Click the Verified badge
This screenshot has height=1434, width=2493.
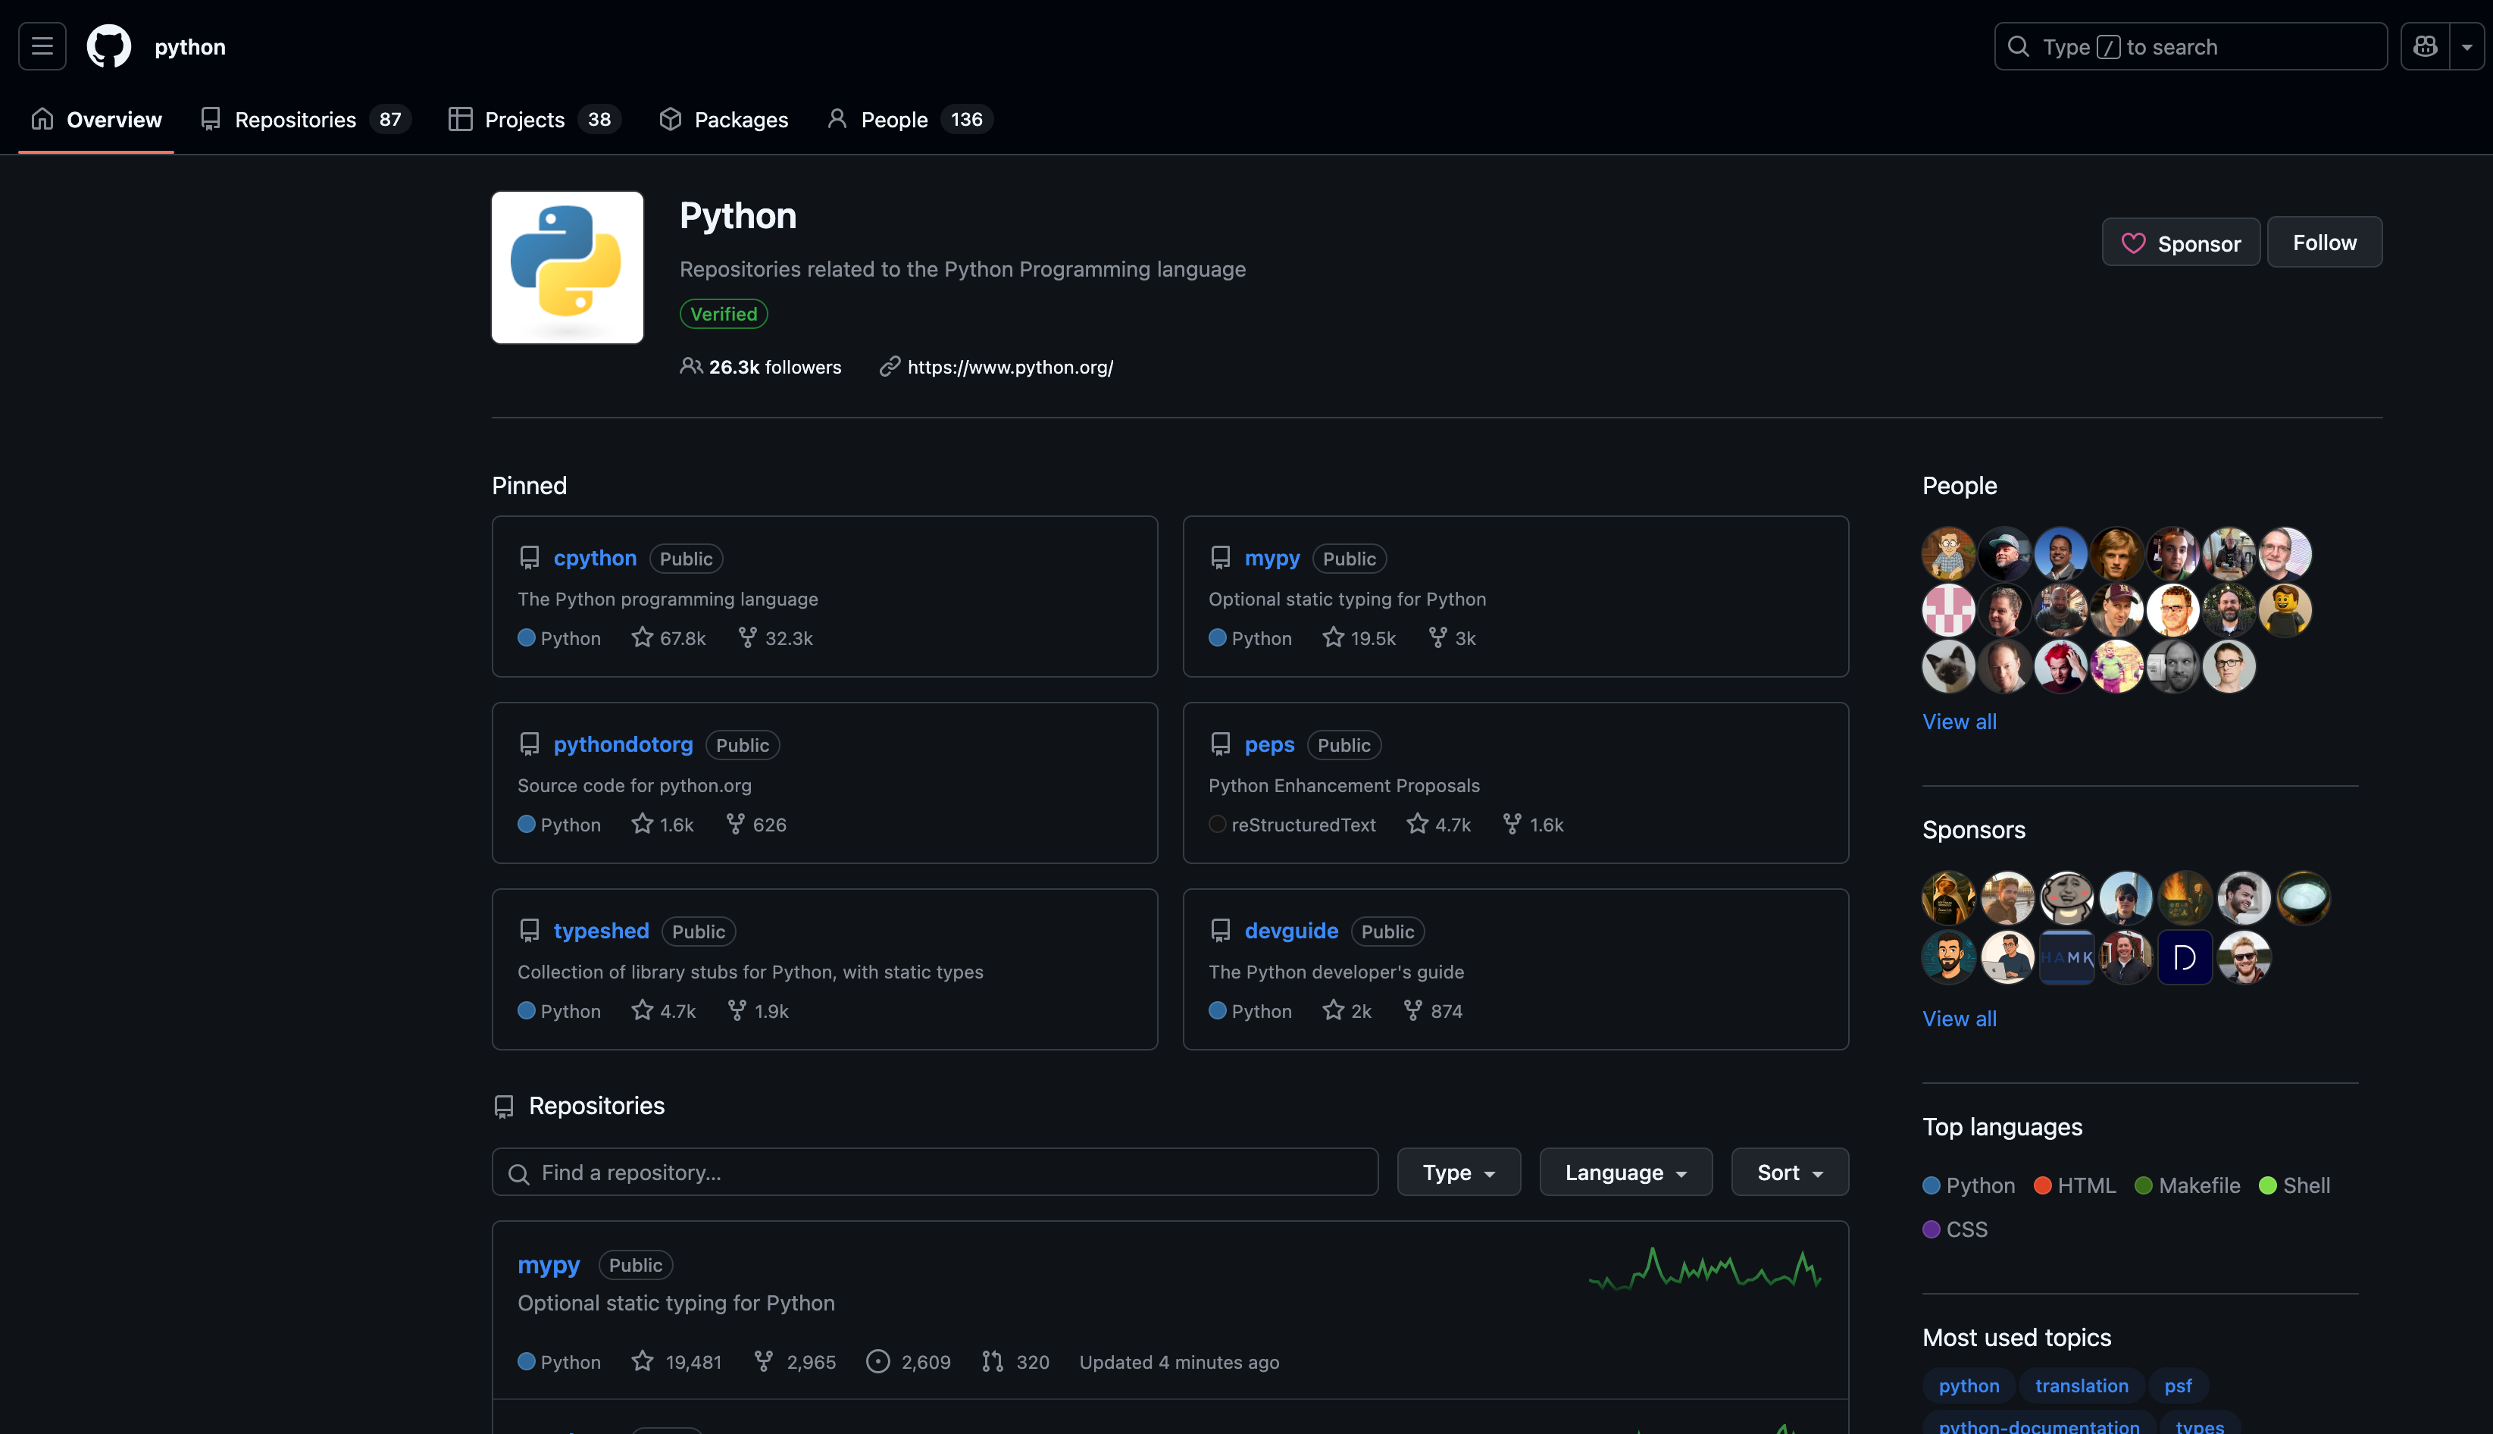724,313
